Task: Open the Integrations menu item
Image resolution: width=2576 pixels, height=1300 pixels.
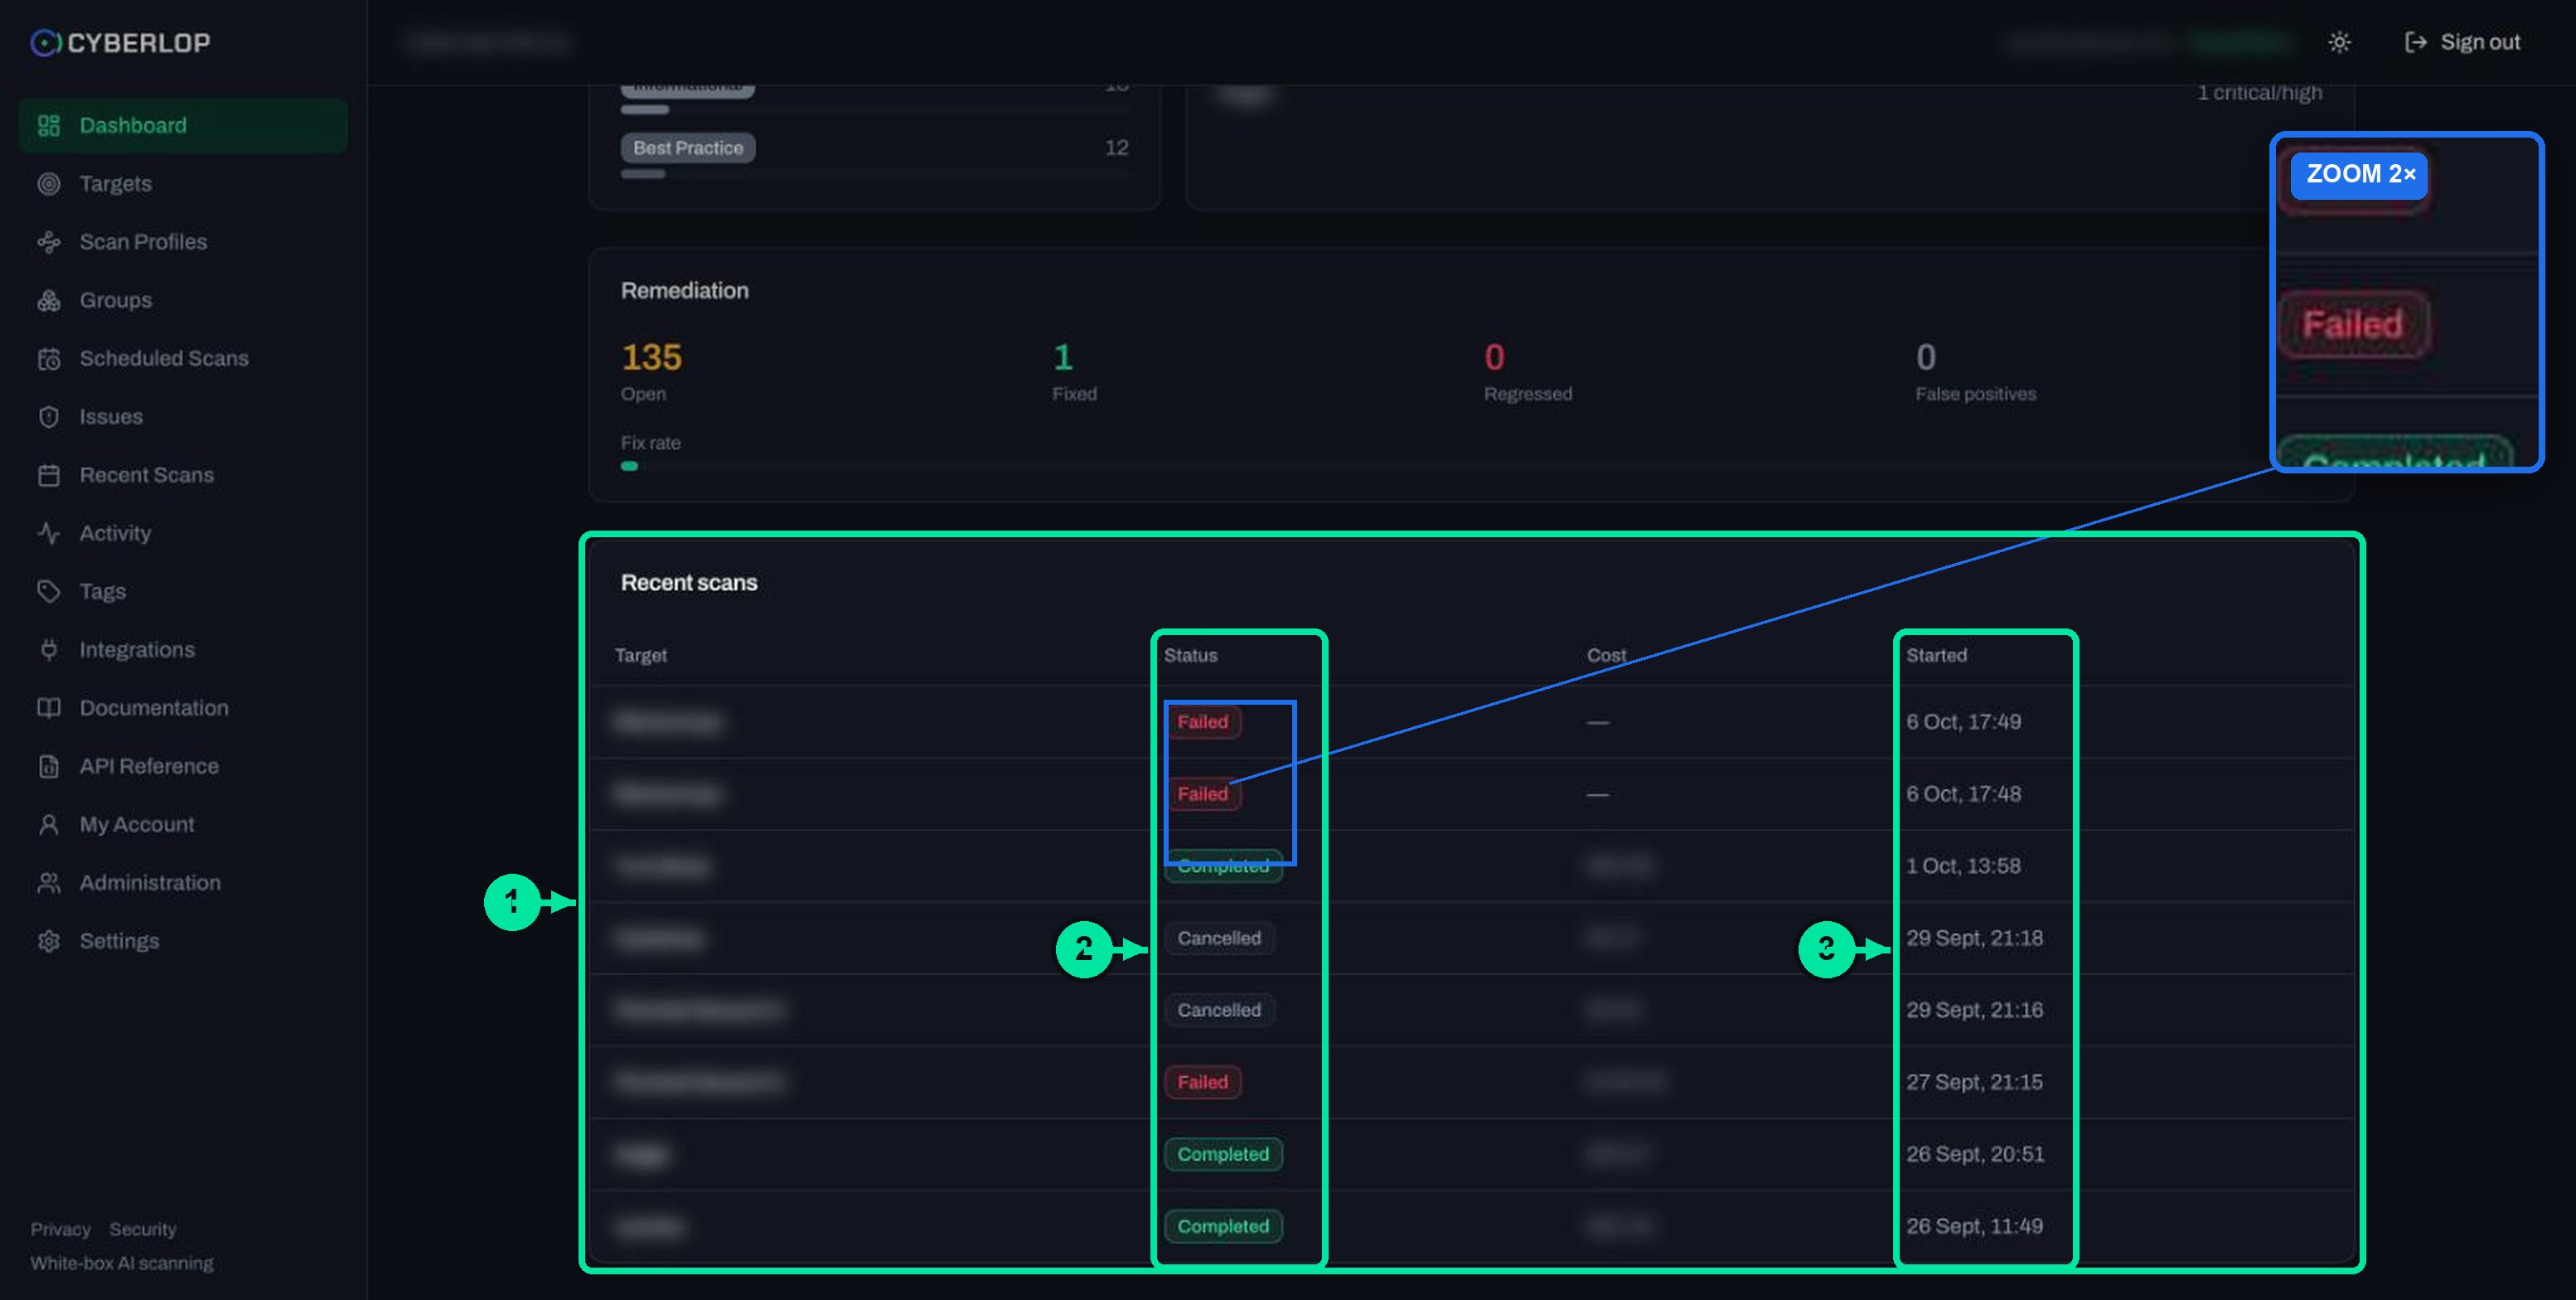Action: [x=183, y=649]
